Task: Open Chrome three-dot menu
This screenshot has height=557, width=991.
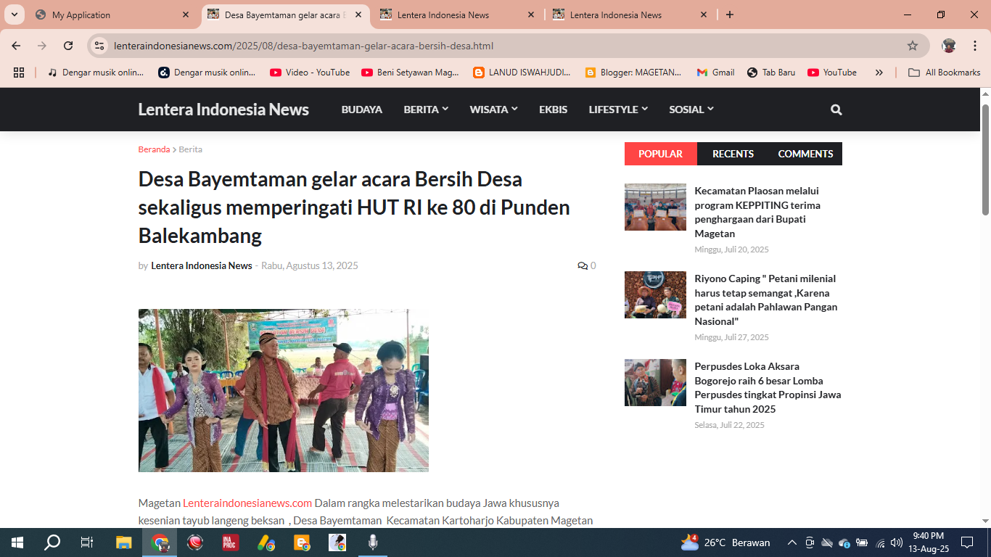Action: [x=975, y=46]
